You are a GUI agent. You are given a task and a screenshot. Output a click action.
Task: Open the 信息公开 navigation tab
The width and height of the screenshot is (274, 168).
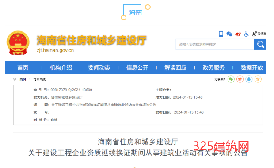coord(137,67)
